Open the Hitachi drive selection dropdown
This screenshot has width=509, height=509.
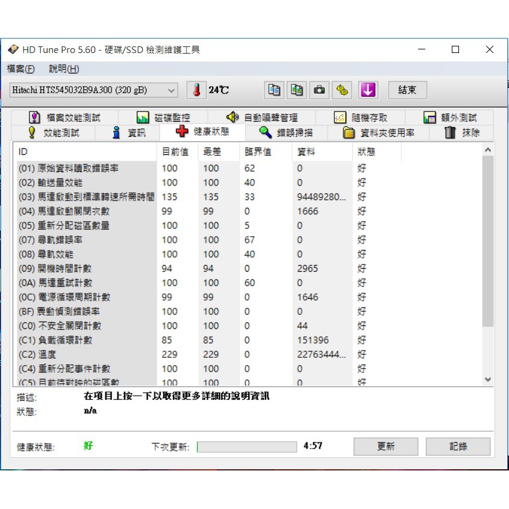point(94,90)
